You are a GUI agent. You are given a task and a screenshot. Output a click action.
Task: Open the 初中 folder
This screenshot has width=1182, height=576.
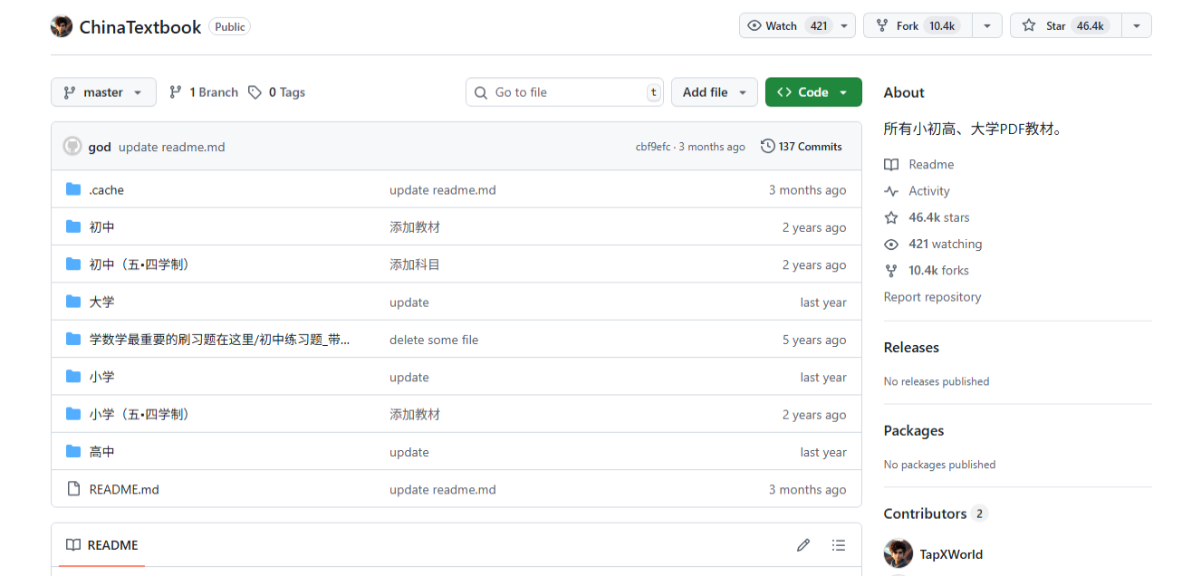coord(101,227)
